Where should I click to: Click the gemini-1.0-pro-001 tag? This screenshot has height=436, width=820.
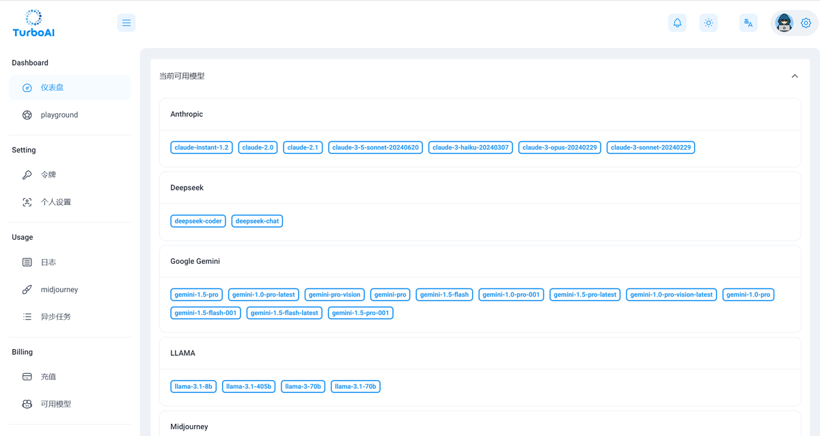tap(511, 295)
